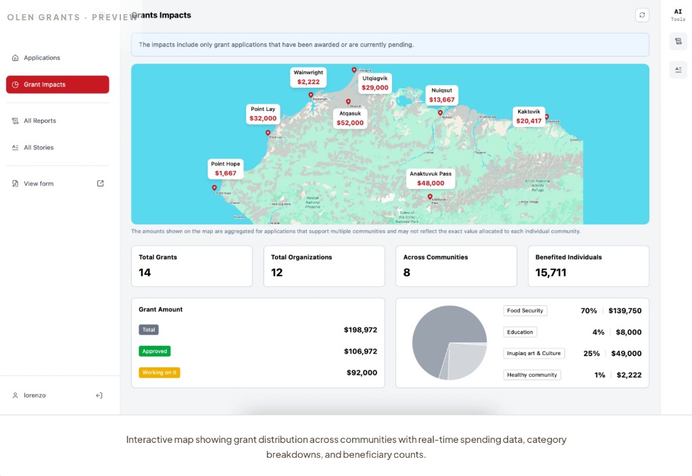This screenshot has width=692, height=476.
Task: Select the Utqiagvik $29,000 map label
Action: [x=375, y=83]
